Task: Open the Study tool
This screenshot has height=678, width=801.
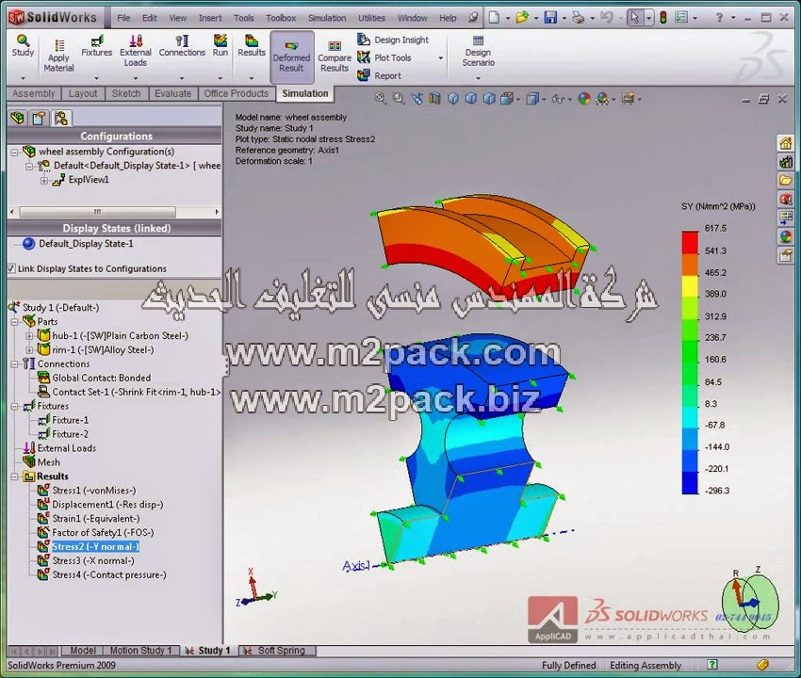Action: coord(23,46)
